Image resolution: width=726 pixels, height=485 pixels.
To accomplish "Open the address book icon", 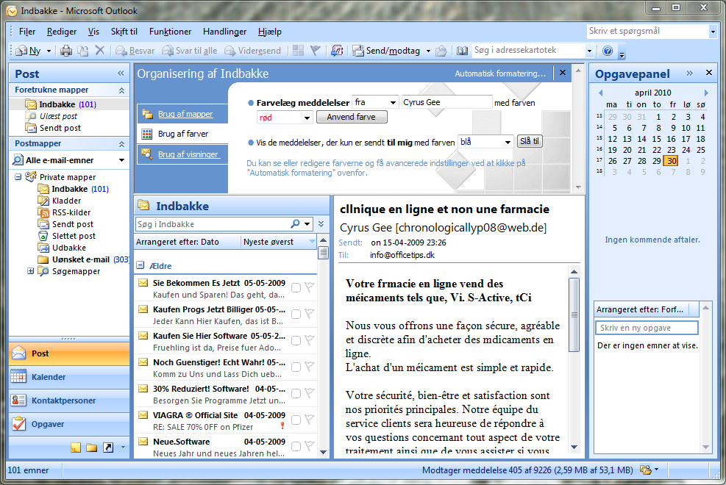I will pyautogui.click(x=462, y=51).
